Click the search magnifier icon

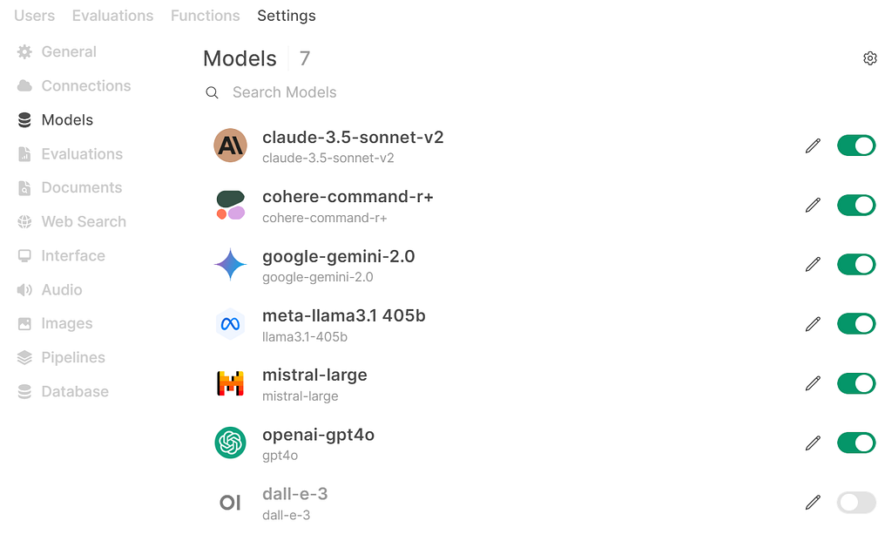point(213,92)
